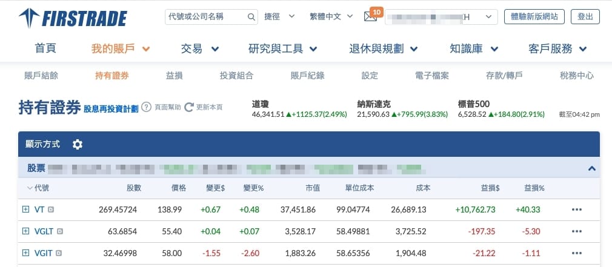Image resolution: width=612 pixels, height=267 pixels.
Task: Expand the VGLT row details
Action: tap(25, 231)
